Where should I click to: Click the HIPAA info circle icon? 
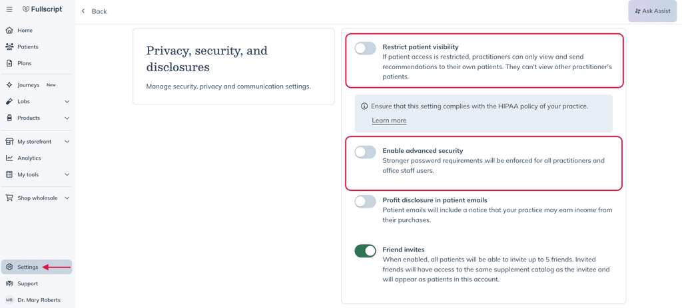[364, 106]
